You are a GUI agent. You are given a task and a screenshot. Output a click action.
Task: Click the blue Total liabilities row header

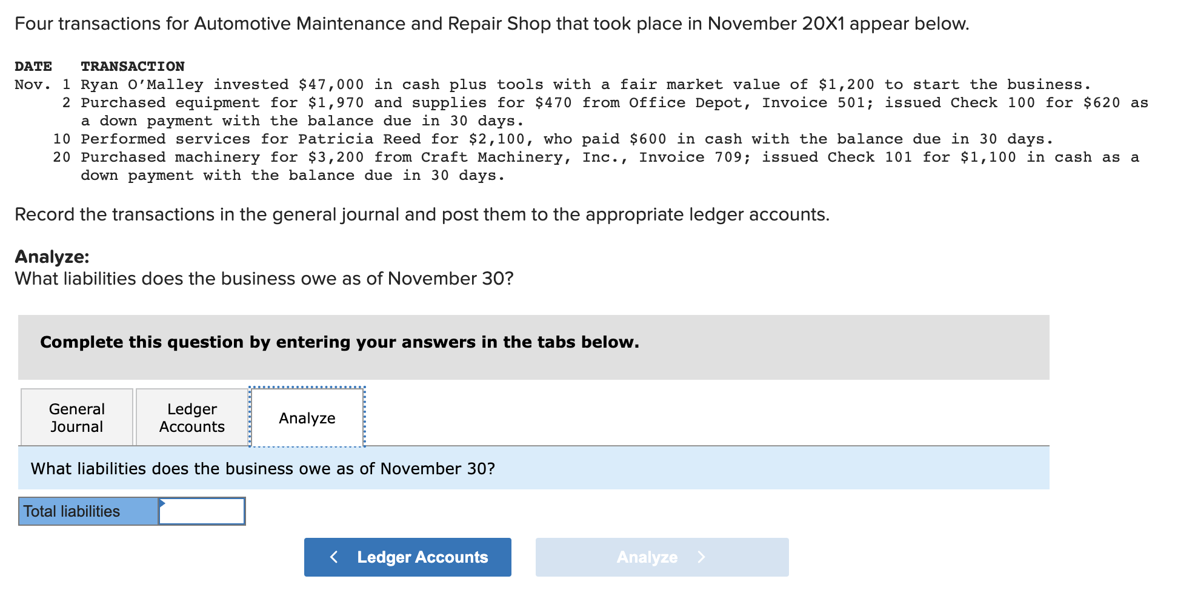[87, 511]
